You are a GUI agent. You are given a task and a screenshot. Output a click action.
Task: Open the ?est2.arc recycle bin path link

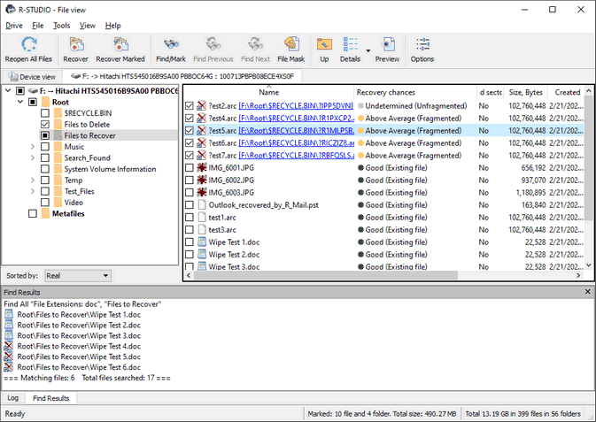[296, 106]
